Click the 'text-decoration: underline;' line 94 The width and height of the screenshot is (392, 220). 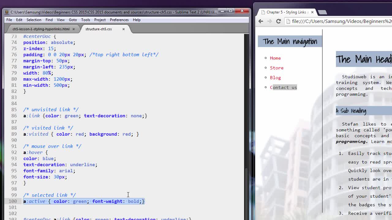(60, 165)
